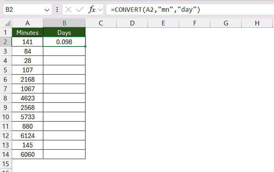Open dropdown arrow next to fx
This screenshot has width=274, height=172.
click(x=100, y=10)
